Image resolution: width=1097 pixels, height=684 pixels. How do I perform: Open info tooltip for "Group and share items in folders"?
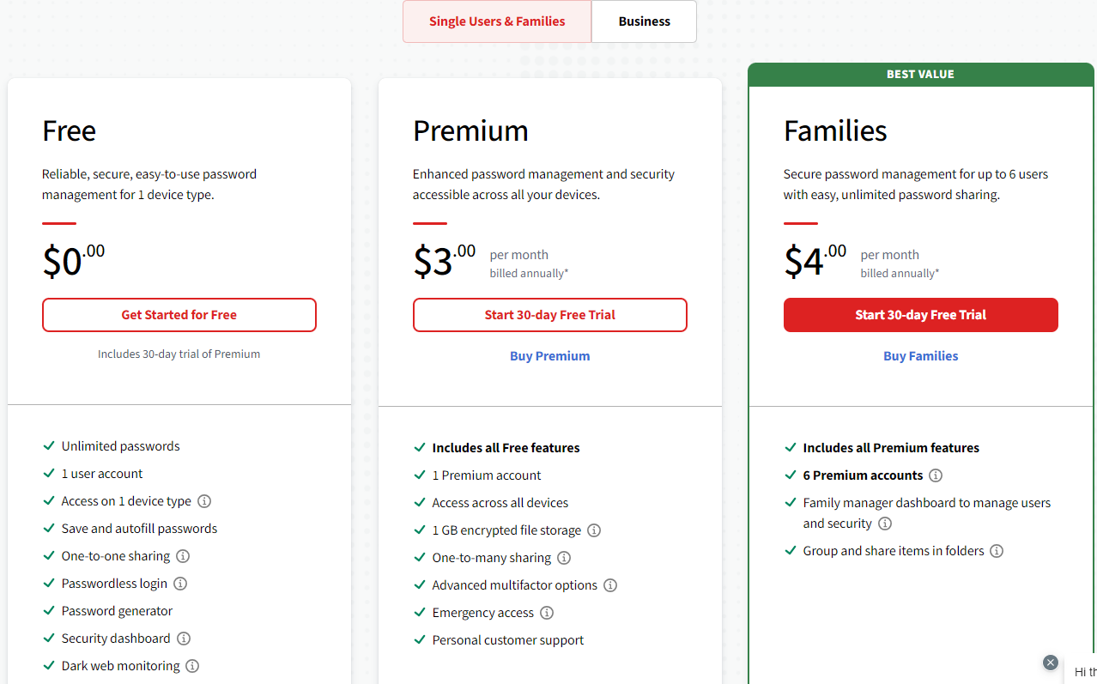996,550
